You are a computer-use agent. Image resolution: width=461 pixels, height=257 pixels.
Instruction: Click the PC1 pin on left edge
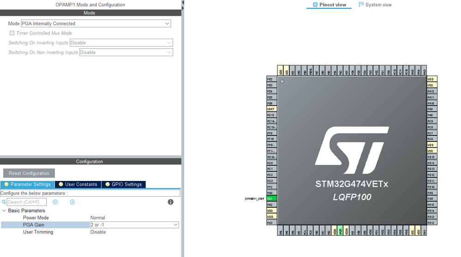(x=271, y=169)
